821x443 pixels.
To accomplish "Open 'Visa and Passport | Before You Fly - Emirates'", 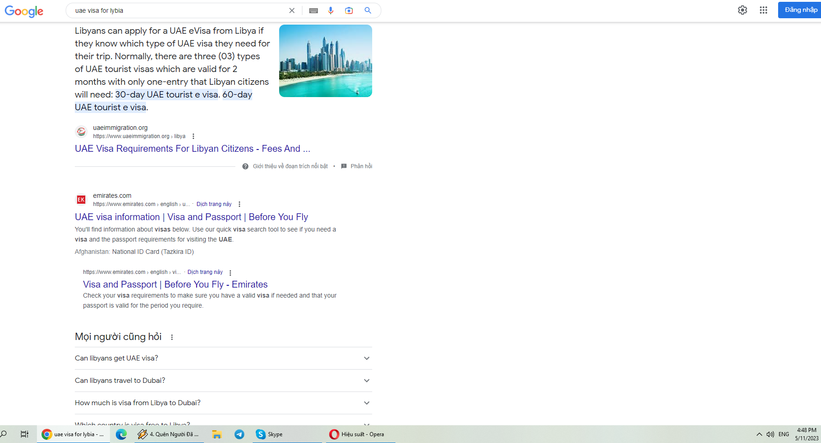I will [175, 284].
